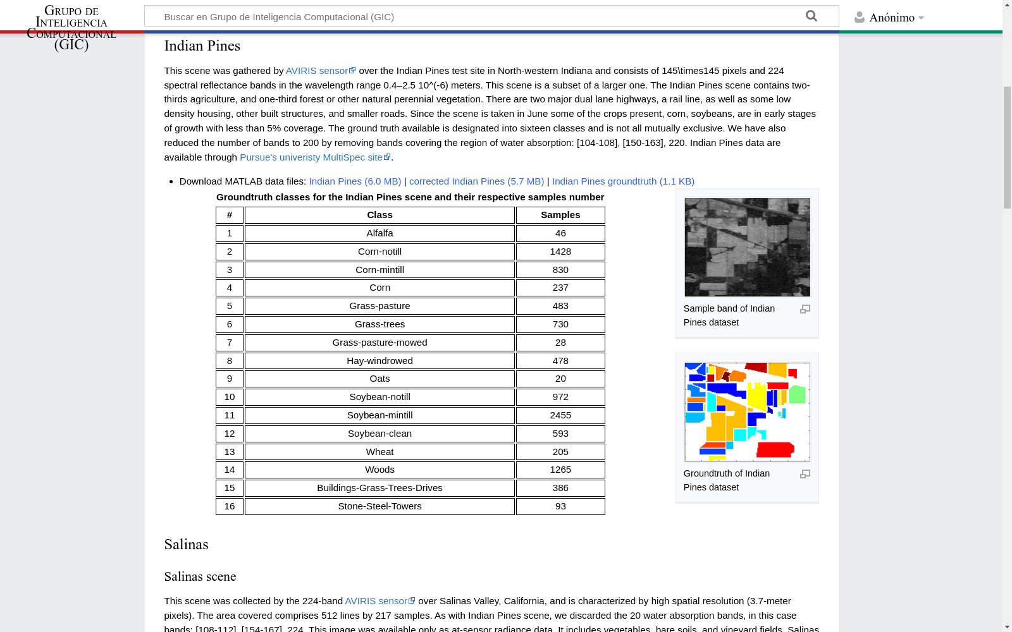This screenshot has width=1012, height=632.
Task: Click the Salinas scene subheading
Action: coord(200,577)
